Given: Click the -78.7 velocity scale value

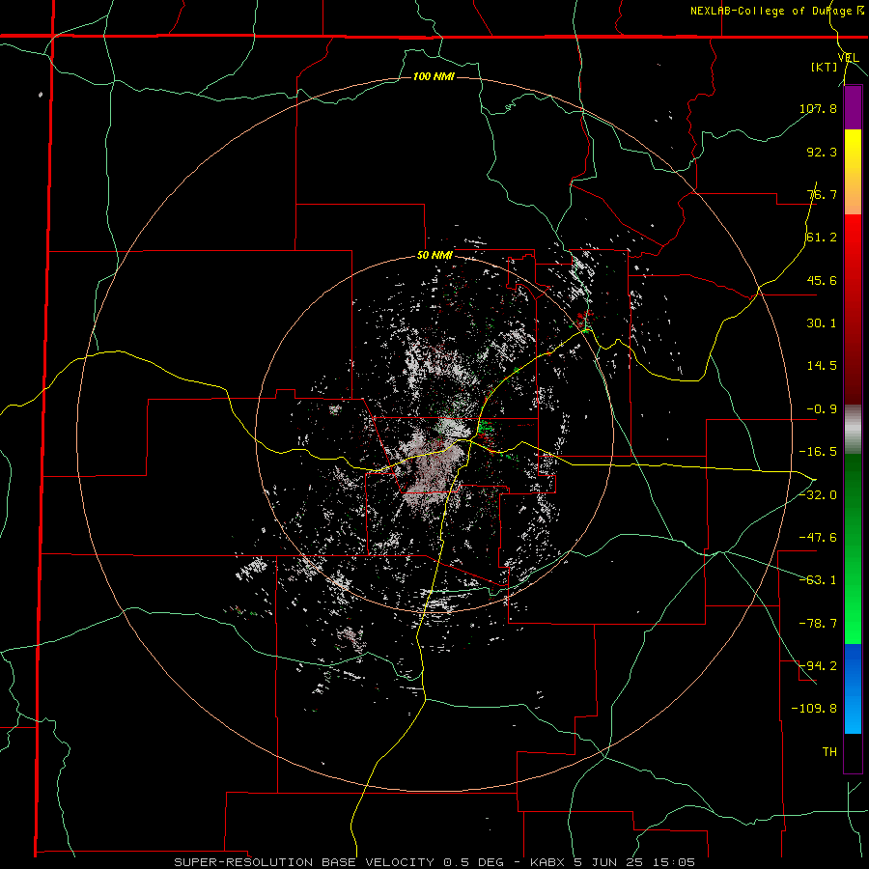Looking at the screenshot, I should coord(818,624).
